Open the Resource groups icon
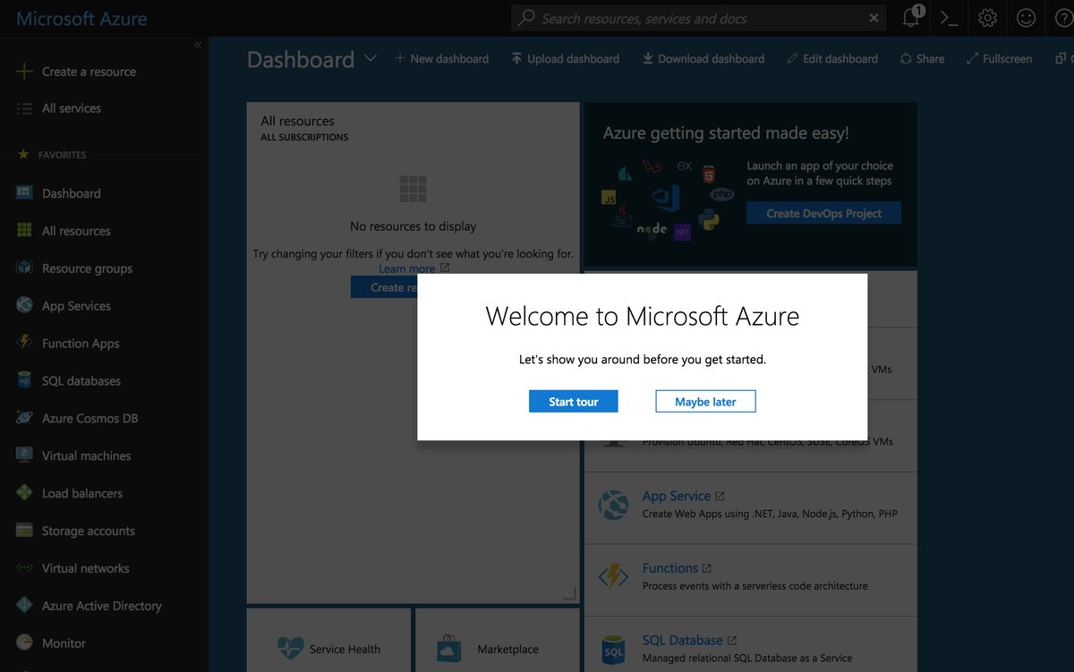1074x672 pixels. coord(24,268)
